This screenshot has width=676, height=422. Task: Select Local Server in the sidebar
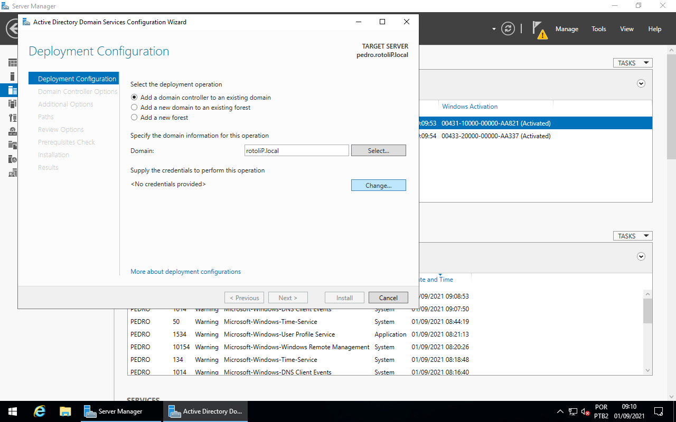click(x=12, y=76)
